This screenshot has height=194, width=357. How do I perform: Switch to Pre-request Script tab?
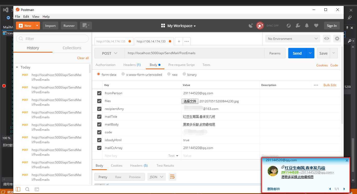181,65
